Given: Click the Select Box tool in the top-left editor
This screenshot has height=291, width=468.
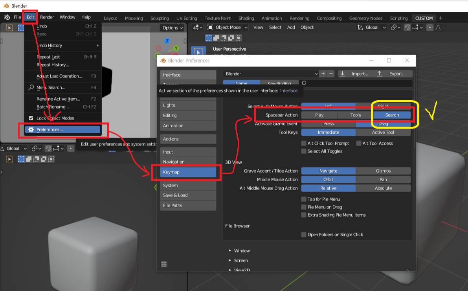Looking at the screenshot, I should pyautogui.click(x=9, y=28).
